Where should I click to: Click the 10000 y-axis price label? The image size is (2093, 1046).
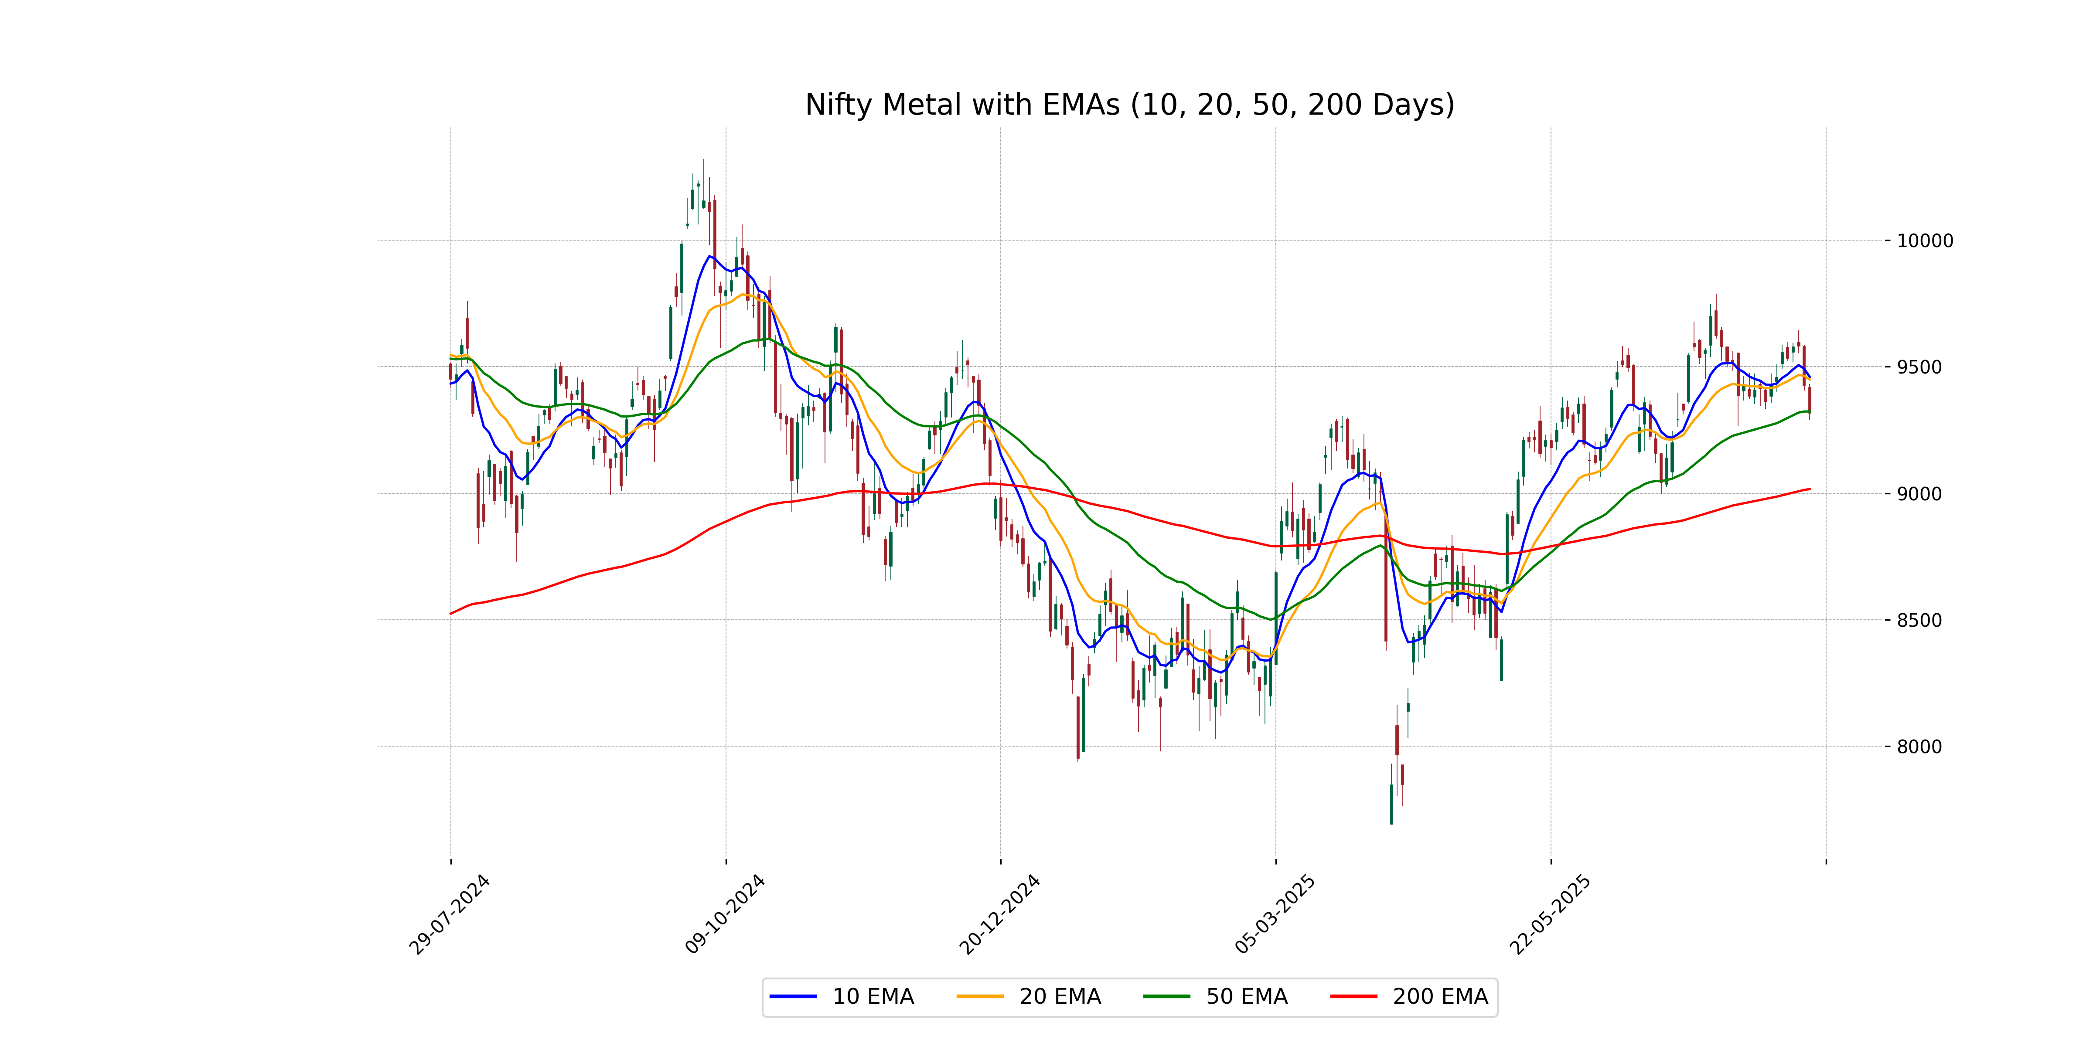[1925, 241]
